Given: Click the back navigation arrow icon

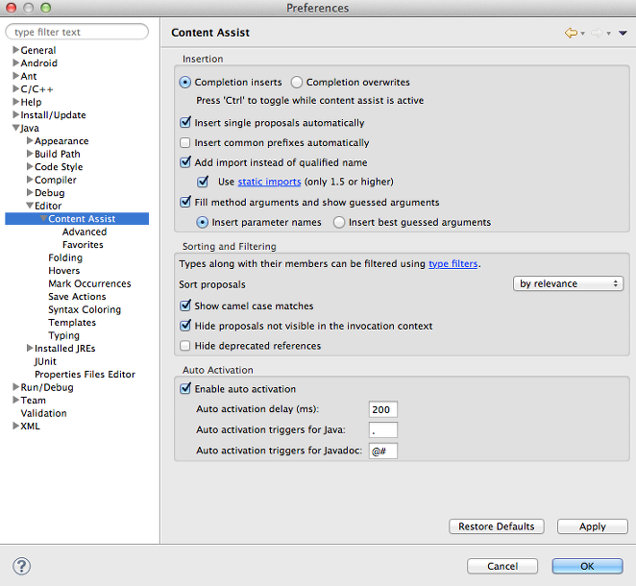Looking at the screenshot, I should 571,33.
